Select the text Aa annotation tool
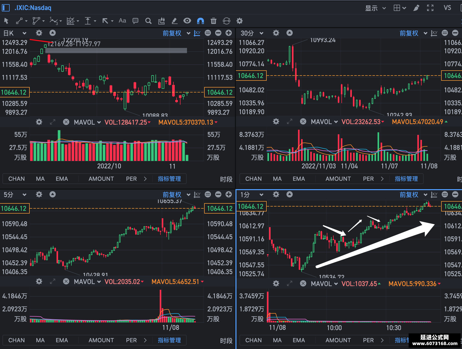This screenshot has width=462, height=349. [x=122, y=21]
